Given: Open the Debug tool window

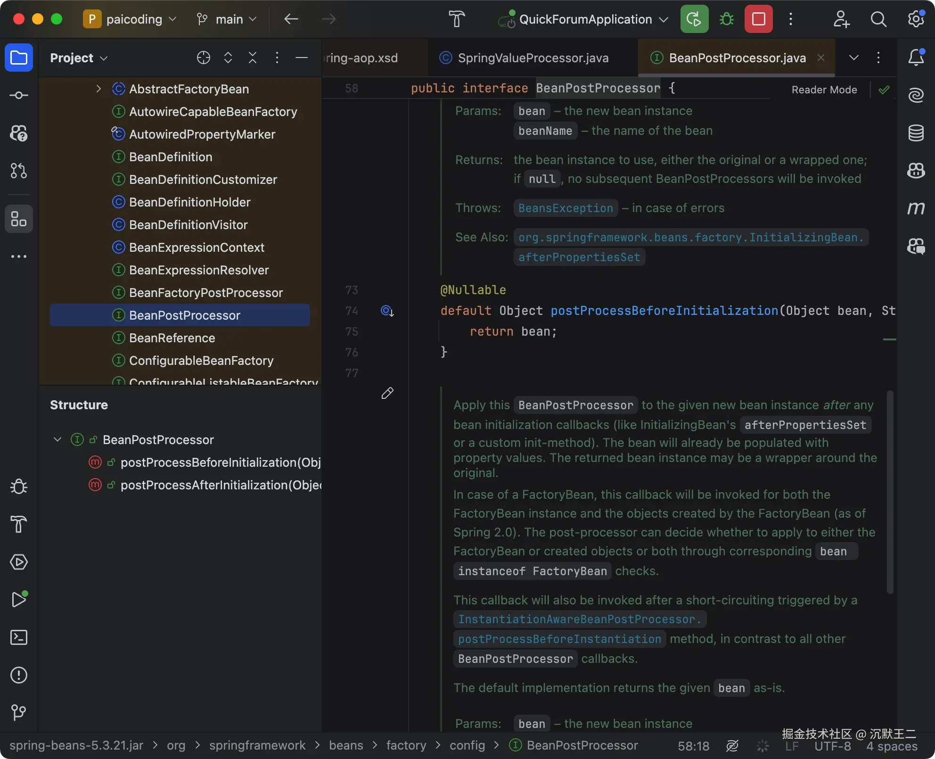Looking at the screenshot, I should click(19, 487).
